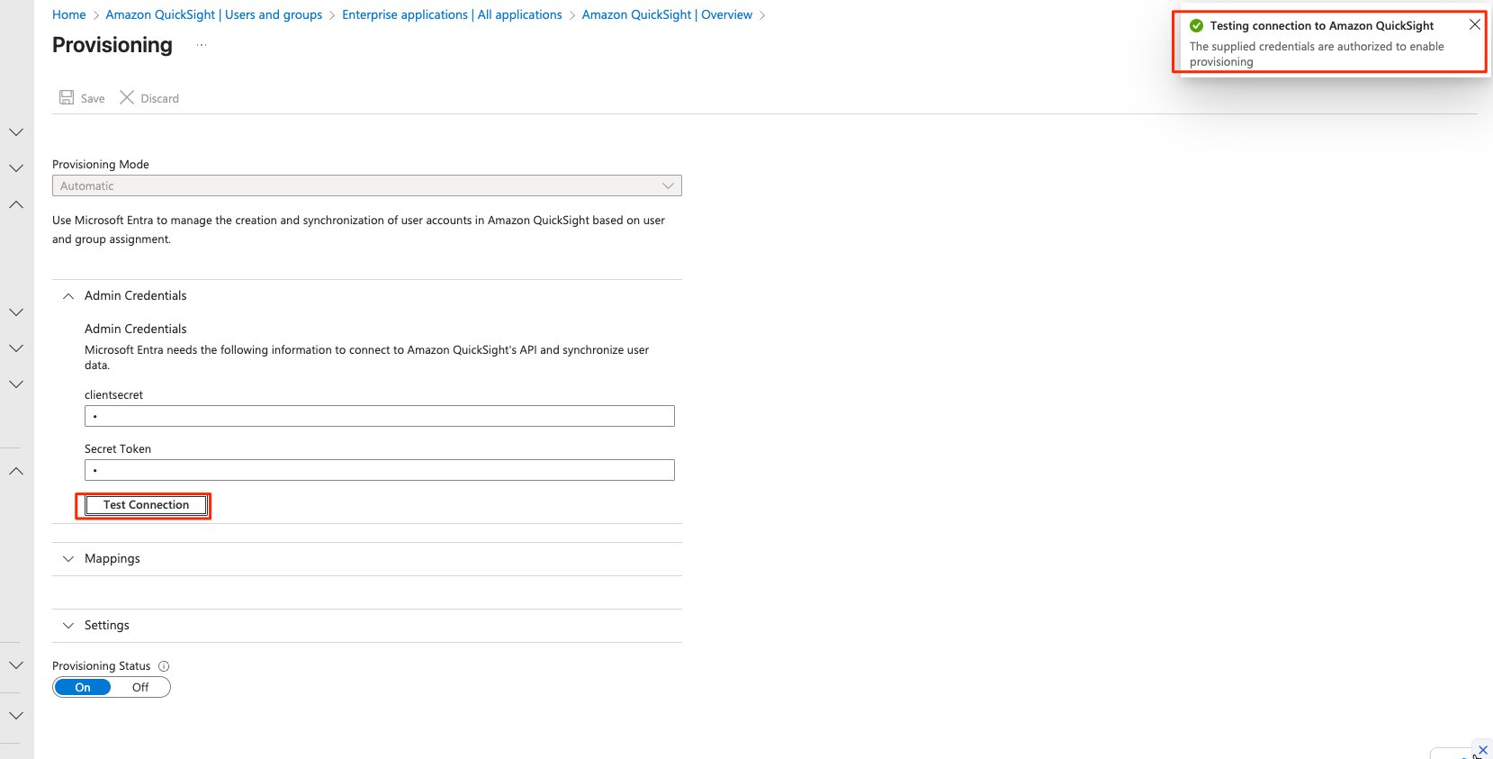Open Amazon QuickSight Users and groups breadcrumb
This screenshot has width=1493, height=759.
214,15
